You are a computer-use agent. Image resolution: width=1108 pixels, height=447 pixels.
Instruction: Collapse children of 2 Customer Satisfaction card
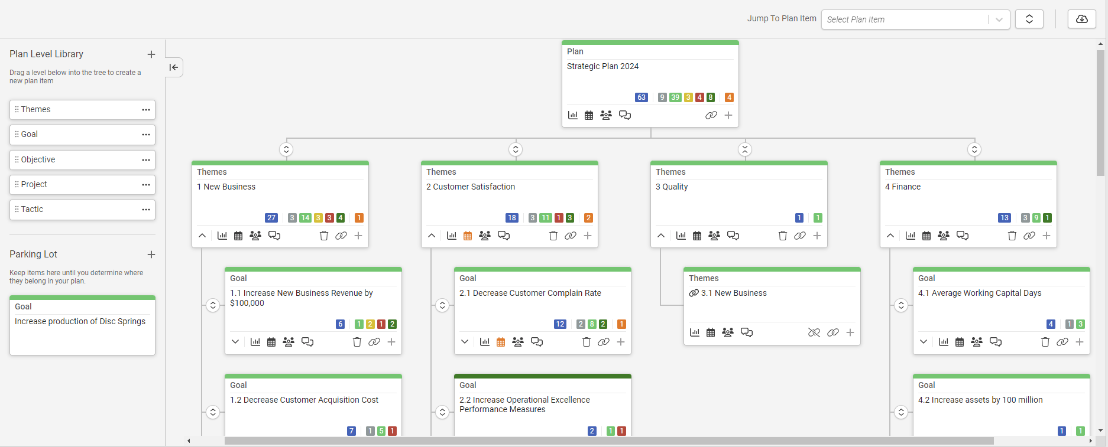click(x=432, y=236)
